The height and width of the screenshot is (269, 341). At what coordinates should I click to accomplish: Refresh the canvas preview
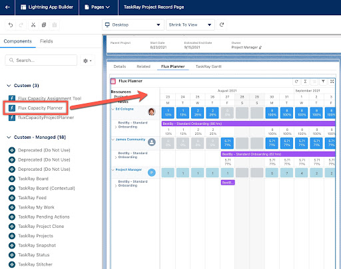click(222, 25)
